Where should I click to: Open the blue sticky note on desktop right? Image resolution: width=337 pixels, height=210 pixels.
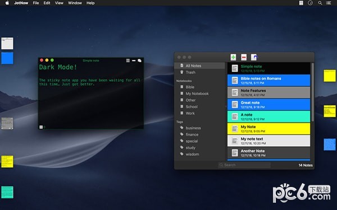point(330,144)
